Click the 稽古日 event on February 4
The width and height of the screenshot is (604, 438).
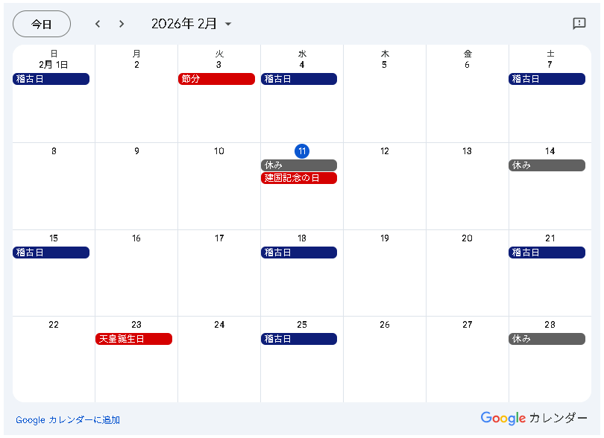299,79
